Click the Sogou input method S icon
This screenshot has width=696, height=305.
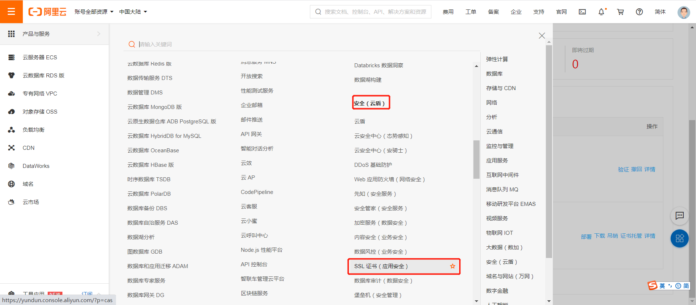click(x=652, y=285)
